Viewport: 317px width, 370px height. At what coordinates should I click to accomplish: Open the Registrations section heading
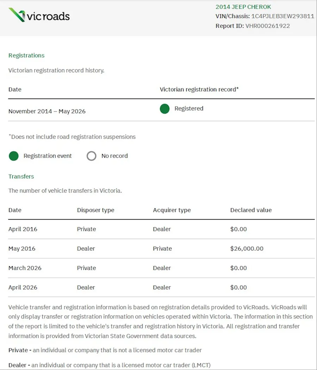[26, 55]
